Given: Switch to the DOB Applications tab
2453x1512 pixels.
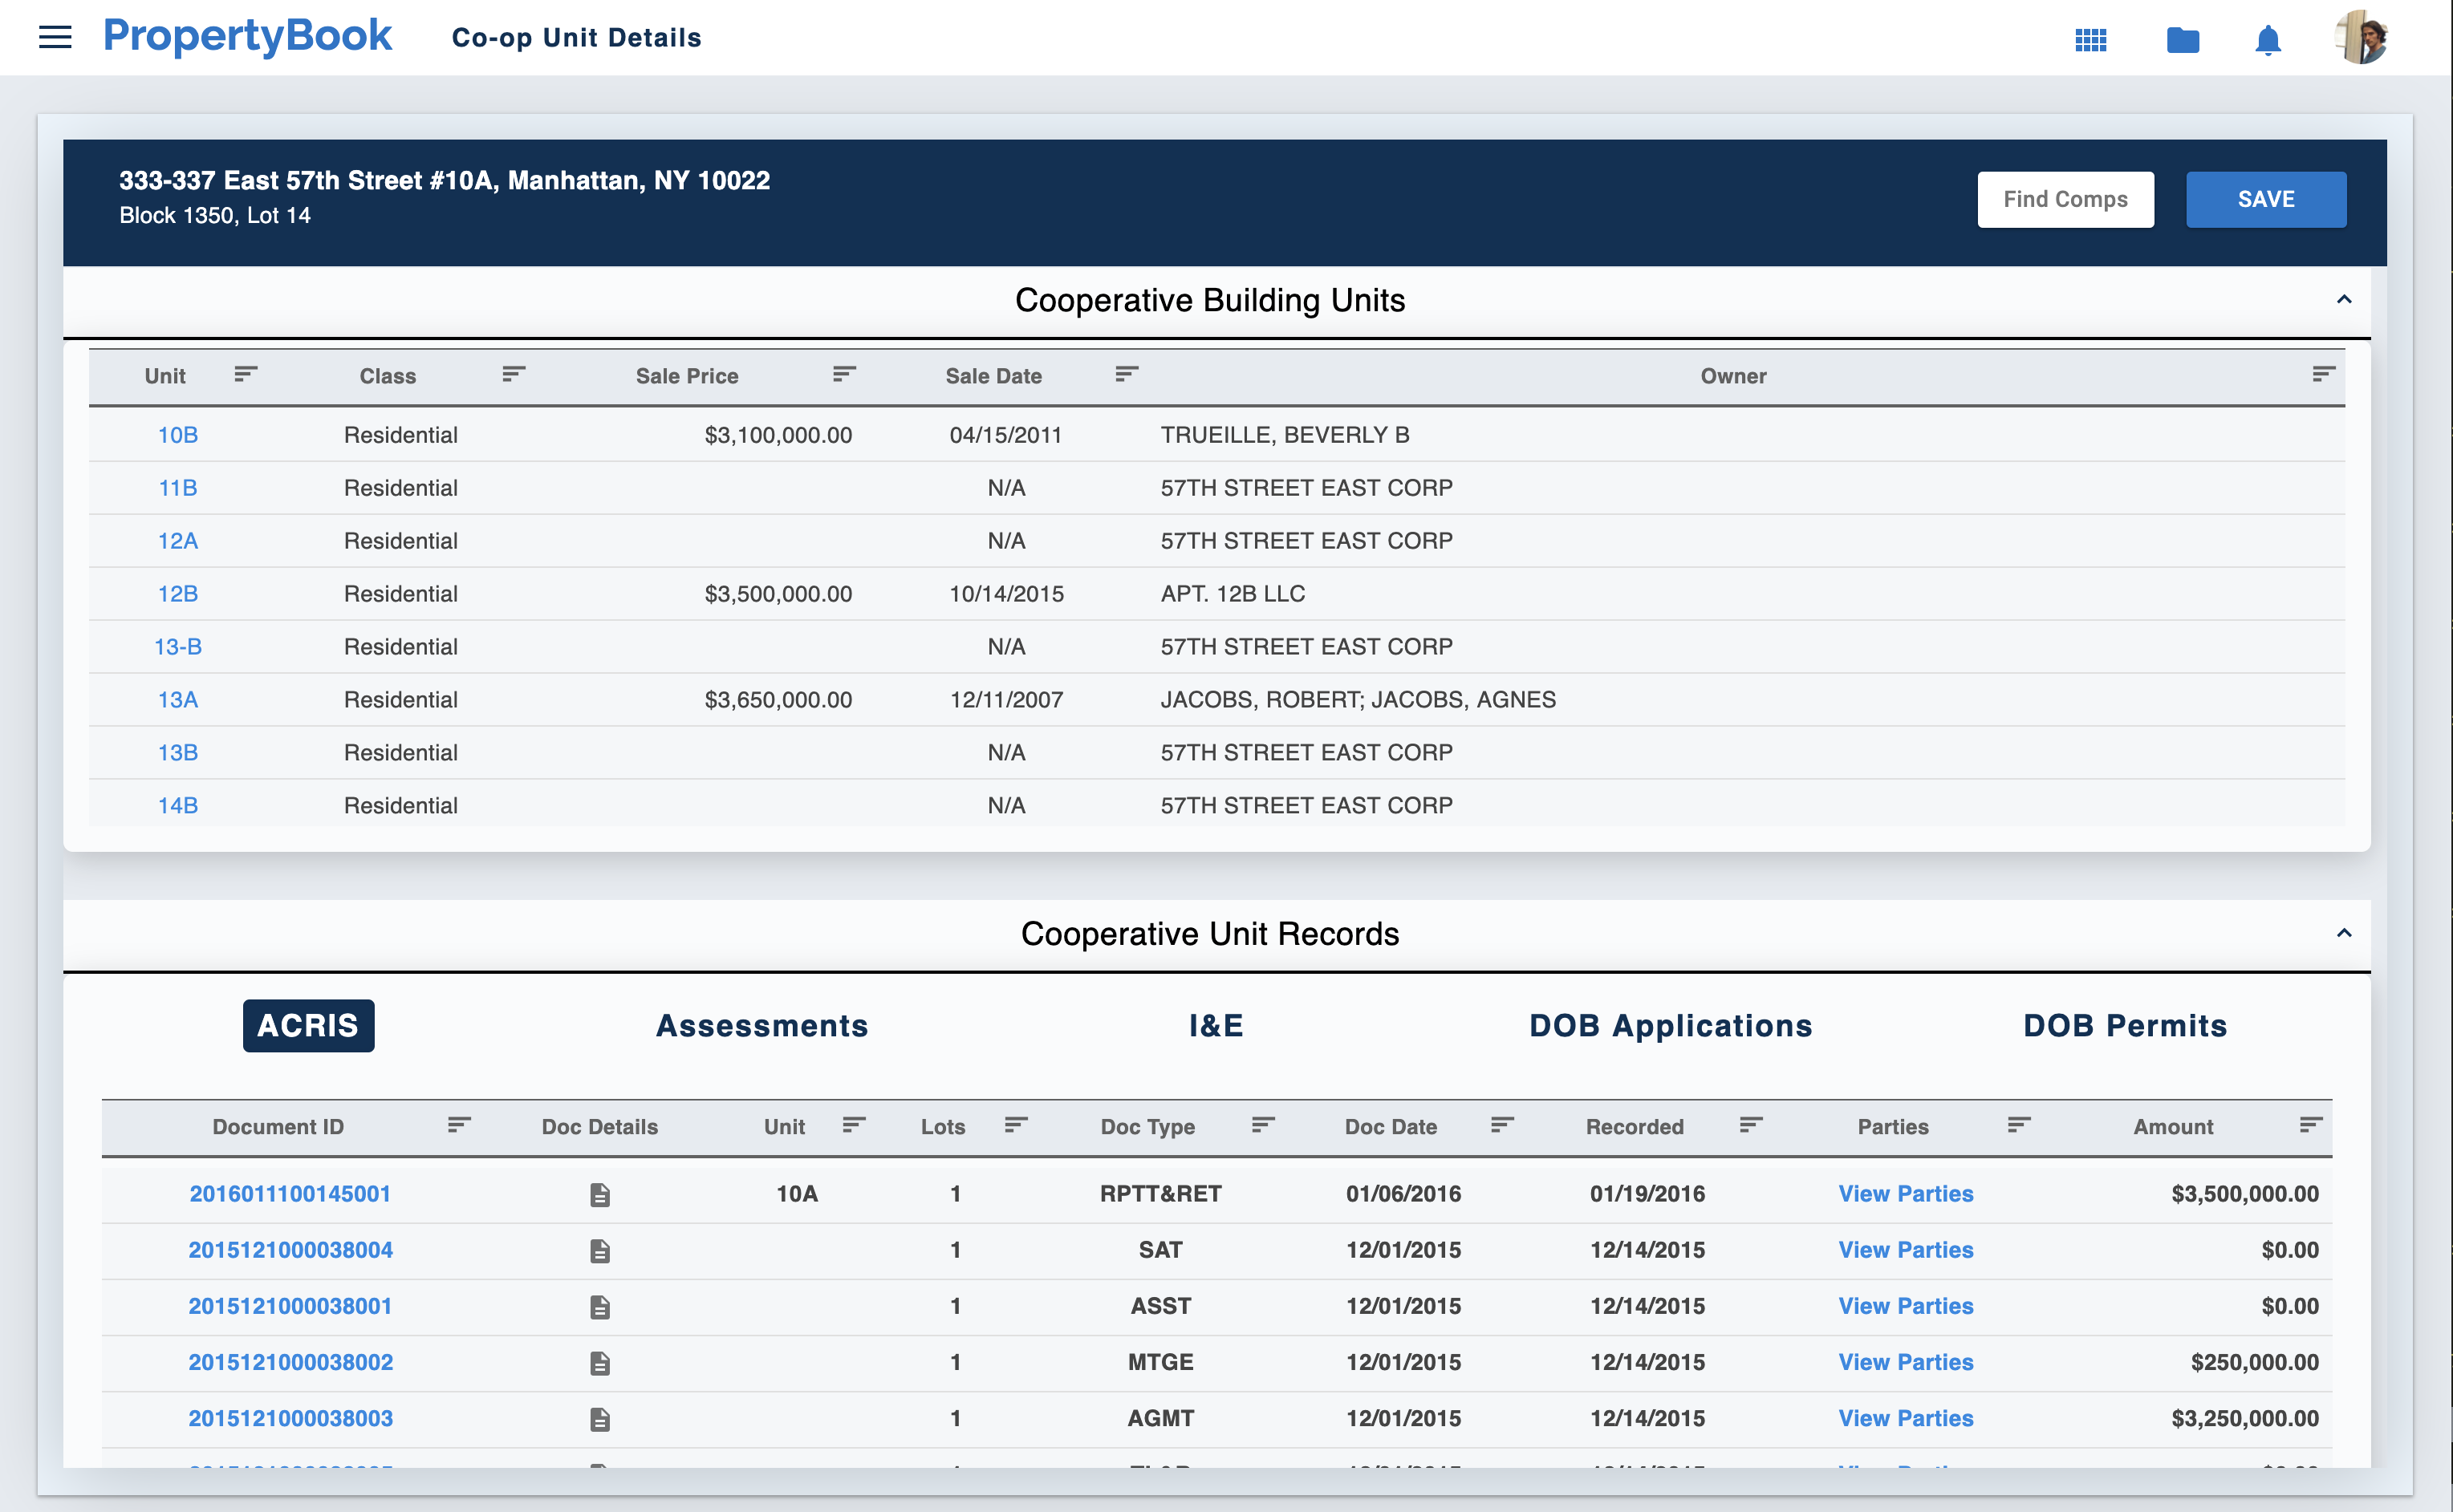Looking at the screenshot, I should 1671,1025.
